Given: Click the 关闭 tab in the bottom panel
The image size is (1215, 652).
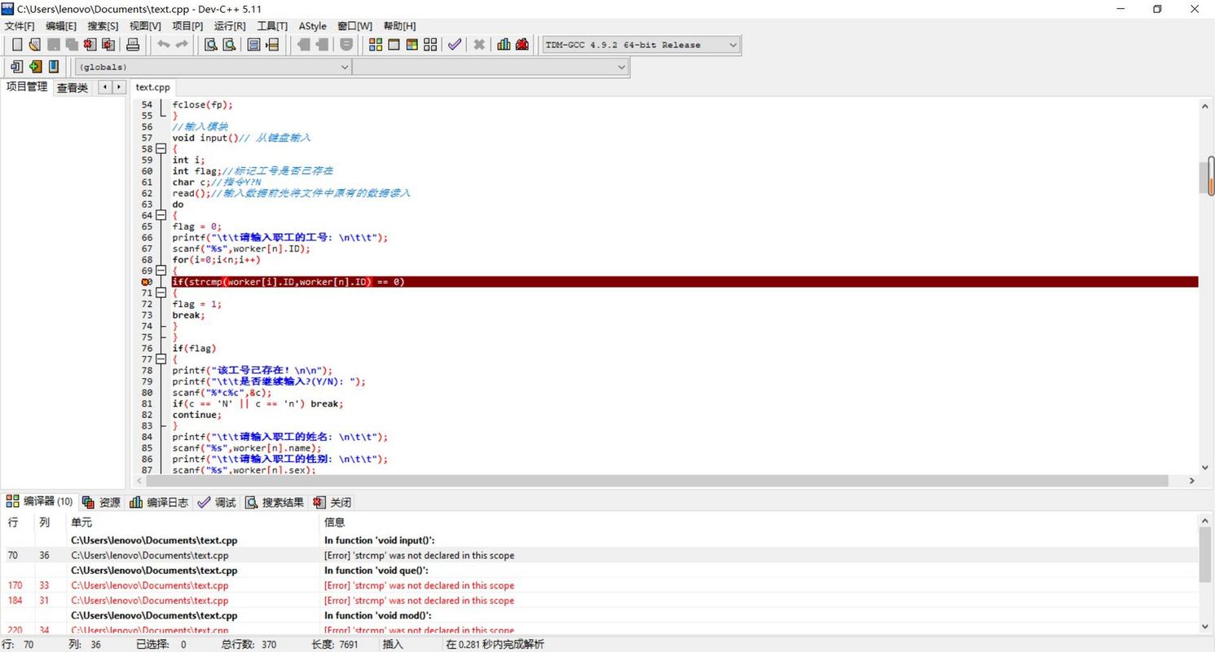Looking at the screenshot, I should coord(332,502).
